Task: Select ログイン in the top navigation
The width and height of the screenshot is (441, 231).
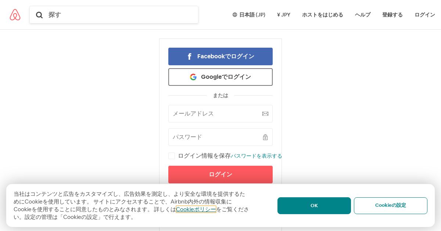Action: (x=425, y=15)
